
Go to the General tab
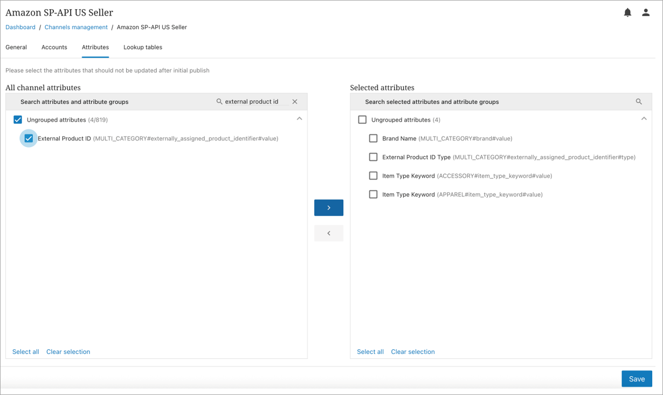coord(16,47)
